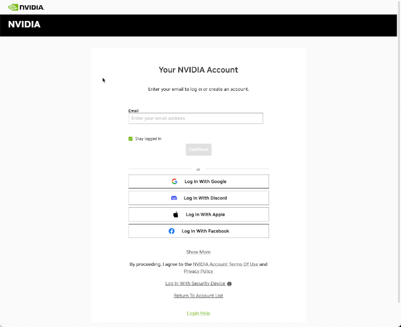The width and height of the screenshot is (401, 327).
Task: Click the Apple icon on its login button
Action: pyautogui.click(x=175, y=214)
